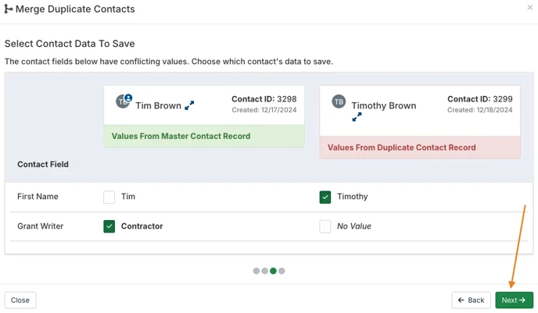This screenshot has width=538, height=313.
Task: Jump to the first step dot
Action: [x=256, y=271]
